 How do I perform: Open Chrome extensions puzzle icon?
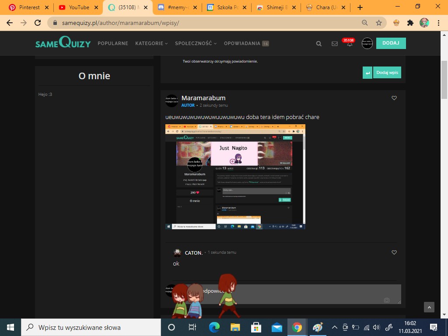pyautogui.click(x=410, y=23)
